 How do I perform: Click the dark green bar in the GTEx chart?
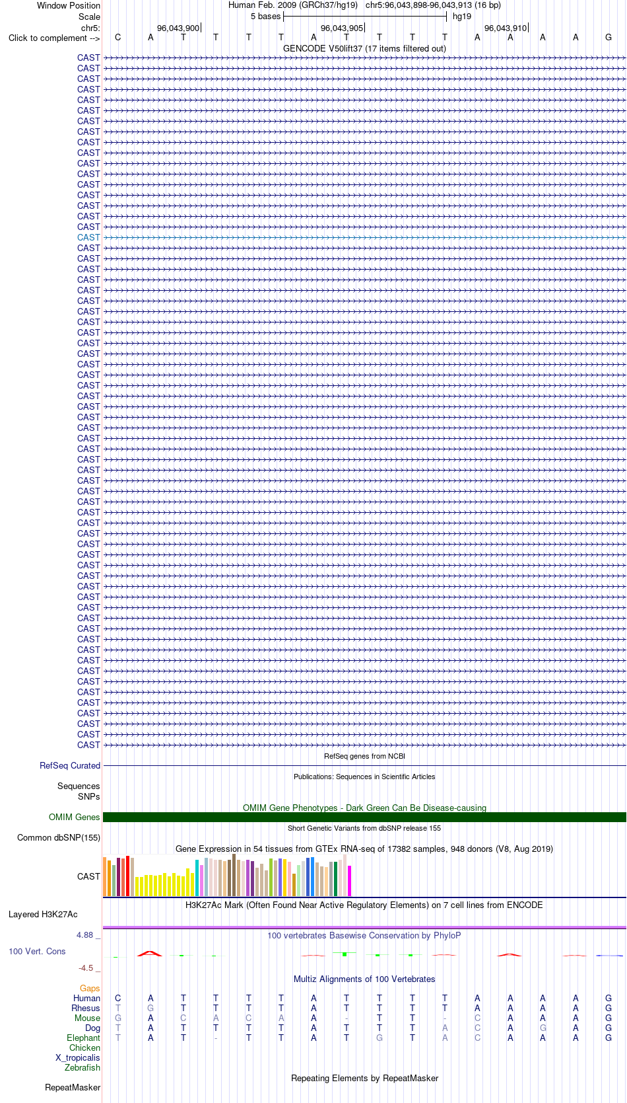335,878
